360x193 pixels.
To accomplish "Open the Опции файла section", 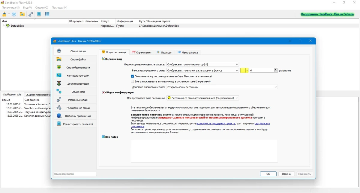I will click(x=76, y=59).
